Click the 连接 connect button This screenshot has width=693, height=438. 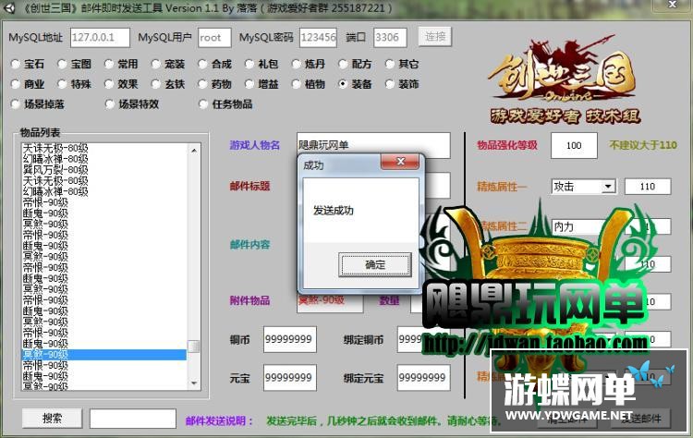click(435, 37)
